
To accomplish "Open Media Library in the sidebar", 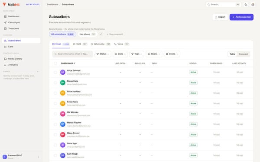I will coord(21,59).
